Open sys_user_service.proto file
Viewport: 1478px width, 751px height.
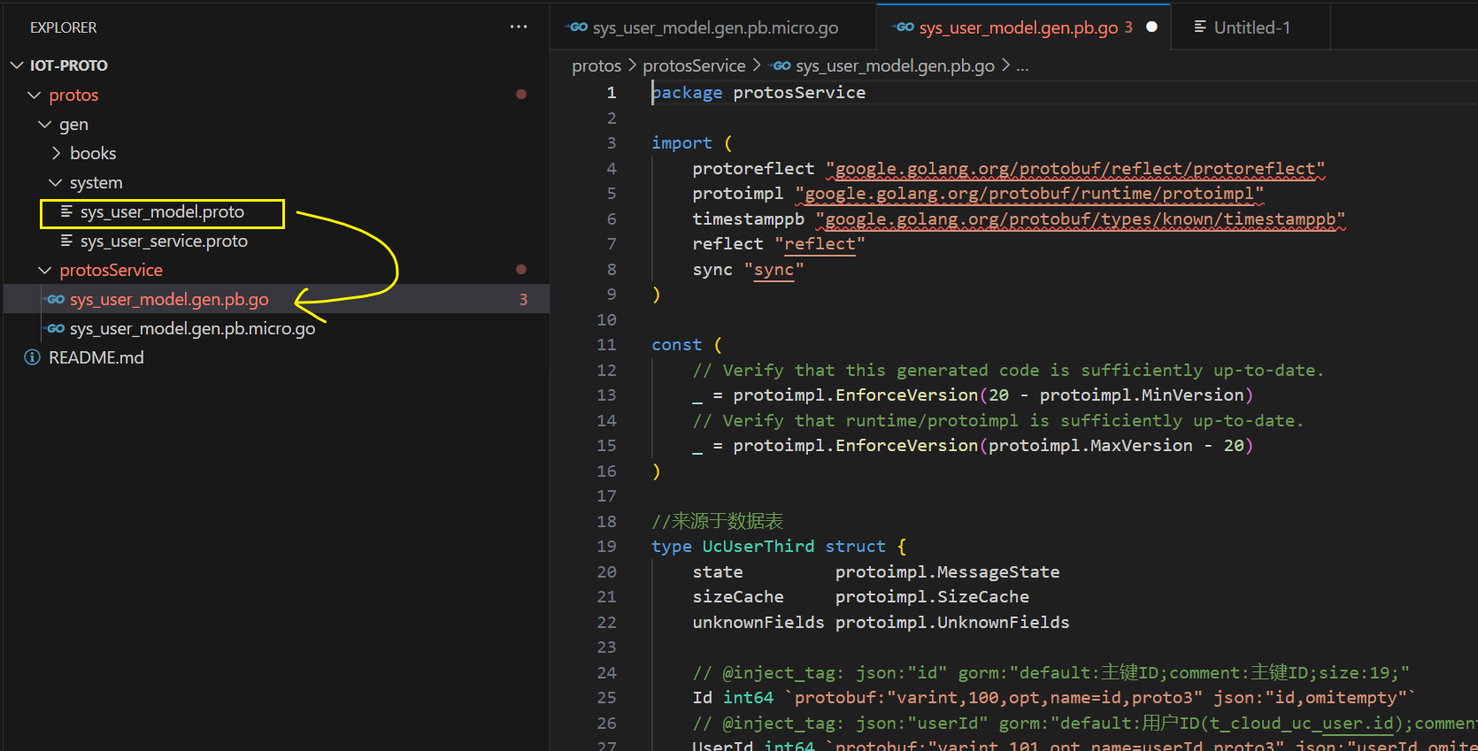click(164, 241)
